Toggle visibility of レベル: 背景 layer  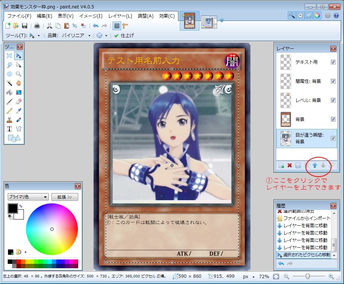click(333, 100)
